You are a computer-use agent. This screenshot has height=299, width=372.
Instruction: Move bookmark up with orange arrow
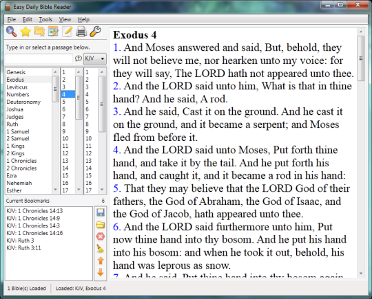(x=101, y=261)
